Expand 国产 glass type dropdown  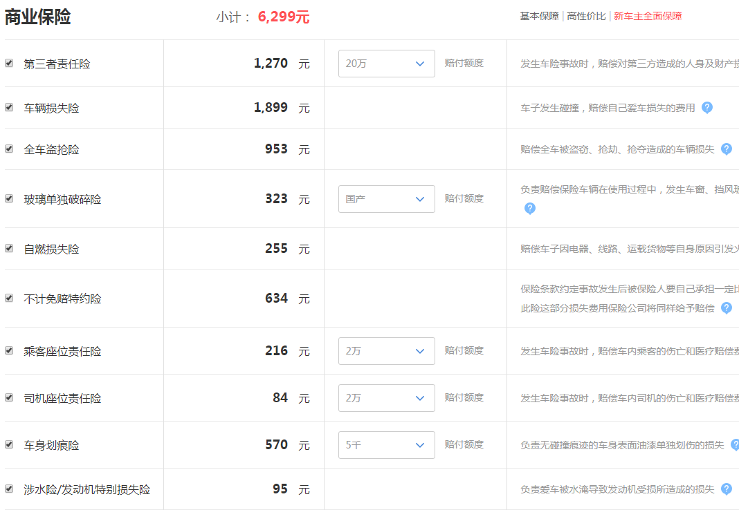pos(387,199)
